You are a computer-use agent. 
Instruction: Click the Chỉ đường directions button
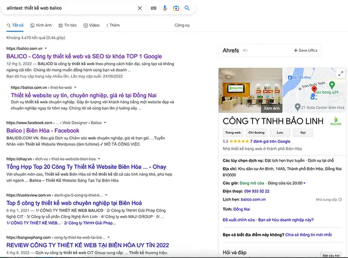pos(256,133)
